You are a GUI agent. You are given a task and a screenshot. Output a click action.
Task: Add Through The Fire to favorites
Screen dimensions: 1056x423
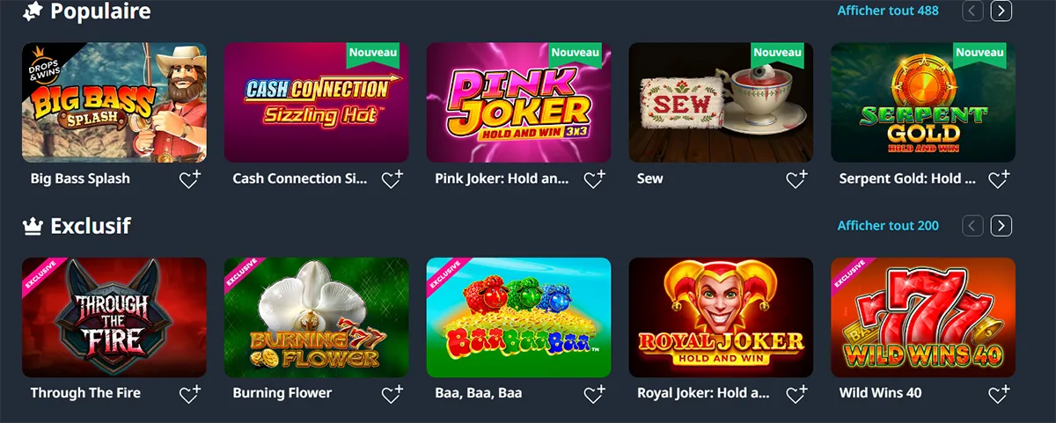click(190, 394)
